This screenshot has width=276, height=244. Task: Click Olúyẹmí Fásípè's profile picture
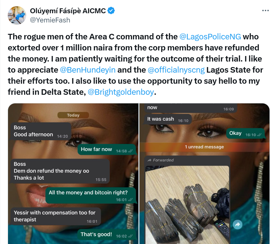point(18,15)
